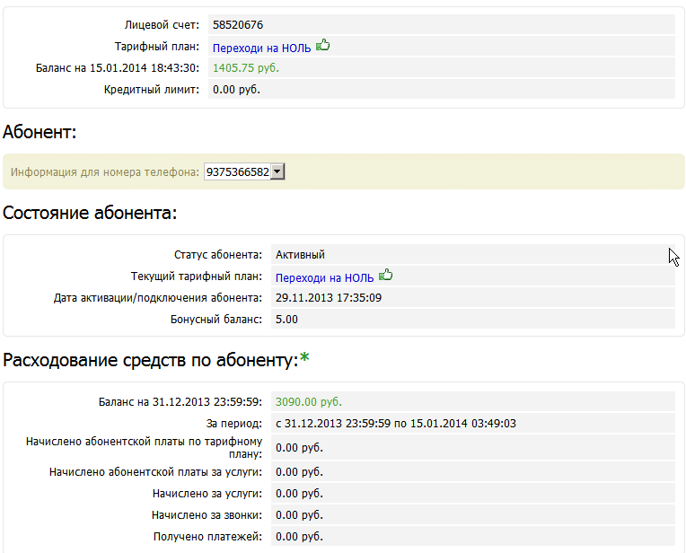Click thumbs-up icon beside Тарифный план

click(x=323, y=45)
